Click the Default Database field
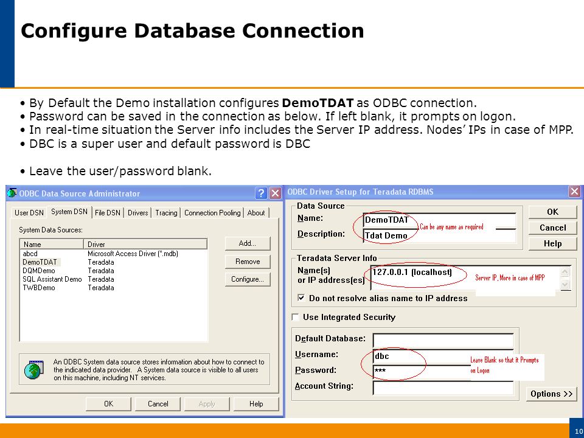 [443, 340]
